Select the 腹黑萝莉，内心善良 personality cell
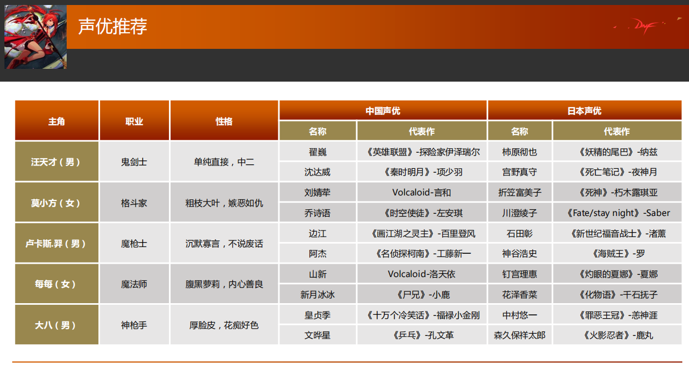Image resolution: width=689 pixels, height=387 pixels. point(223,284)
